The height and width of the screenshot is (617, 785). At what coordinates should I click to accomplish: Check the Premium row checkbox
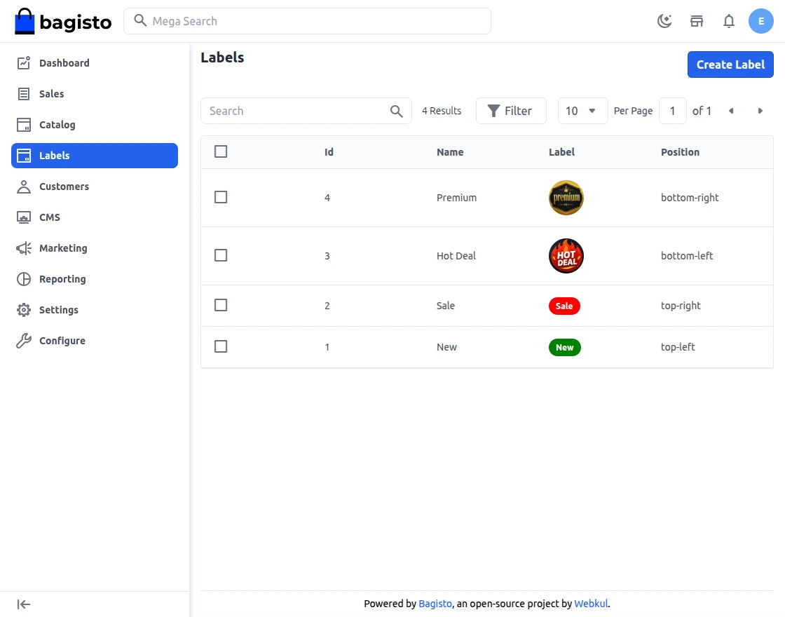point(221,197)
